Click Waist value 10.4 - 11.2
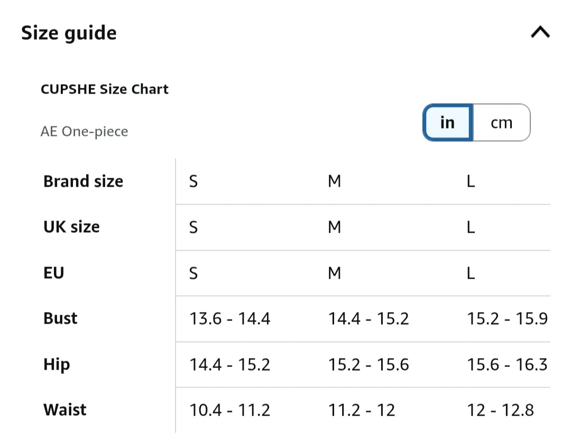 230,410
